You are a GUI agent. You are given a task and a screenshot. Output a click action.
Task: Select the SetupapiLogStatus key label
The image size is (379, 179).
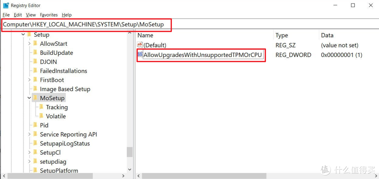coord(65,143)
